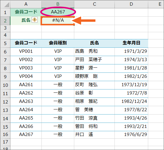Click the name 戸田 菜穂子
164x150 pixels.
89,60
